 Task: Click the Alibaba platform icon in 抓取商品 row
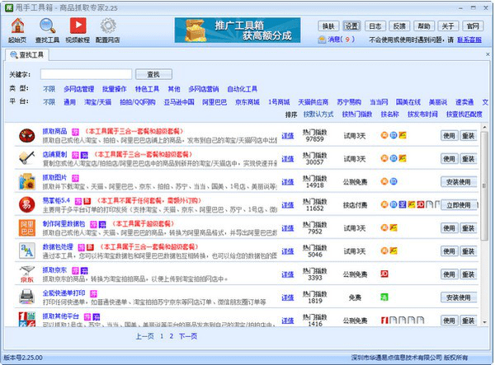(403, 135)
